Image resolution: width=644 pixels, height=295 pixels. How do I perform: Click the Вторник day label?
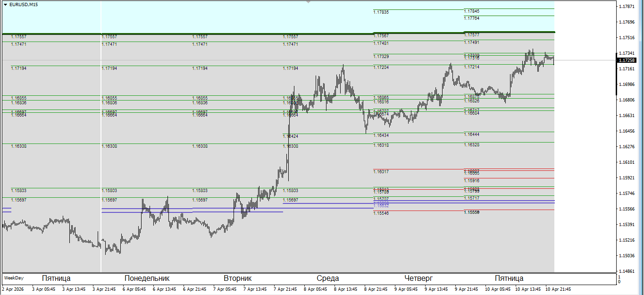[237, 278]
